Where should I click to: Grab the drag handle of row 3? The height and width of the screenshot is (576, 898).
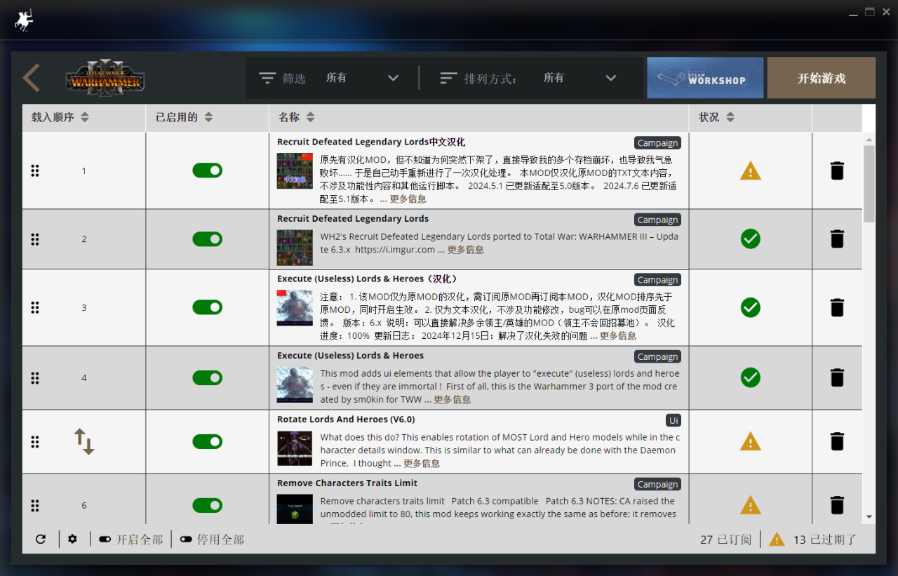[35, 307]
